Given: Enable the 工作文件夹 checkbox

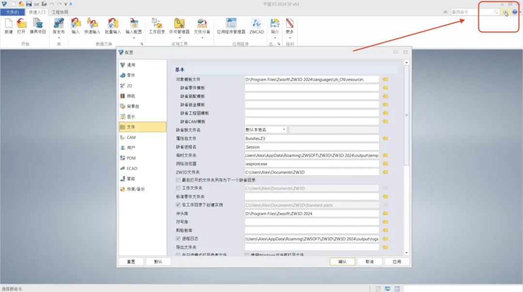Looking at the screenshot, I should point(178,188).
